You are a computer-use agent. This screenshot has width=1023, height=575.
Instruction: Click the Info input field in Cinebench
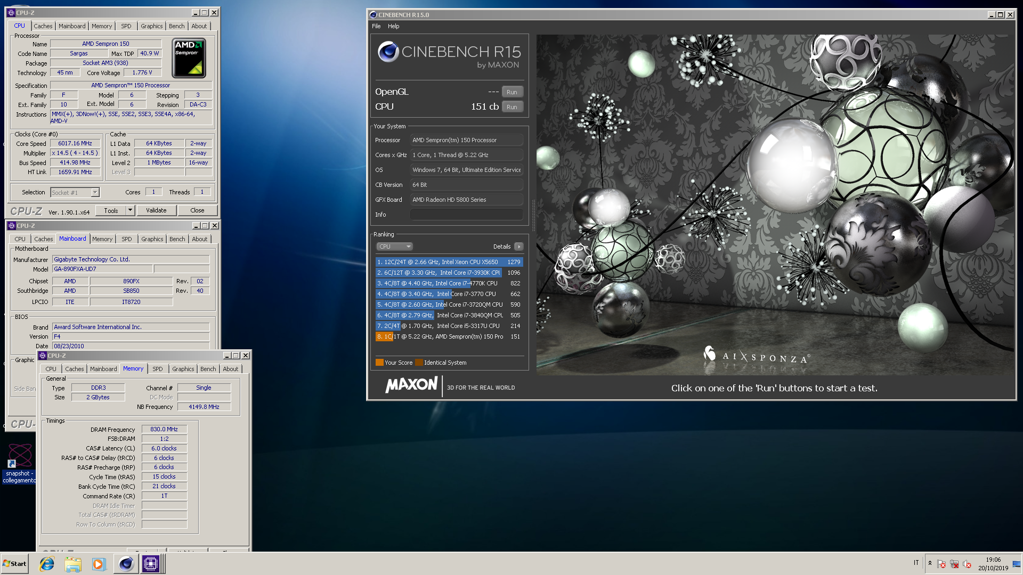tap(467, 215)
